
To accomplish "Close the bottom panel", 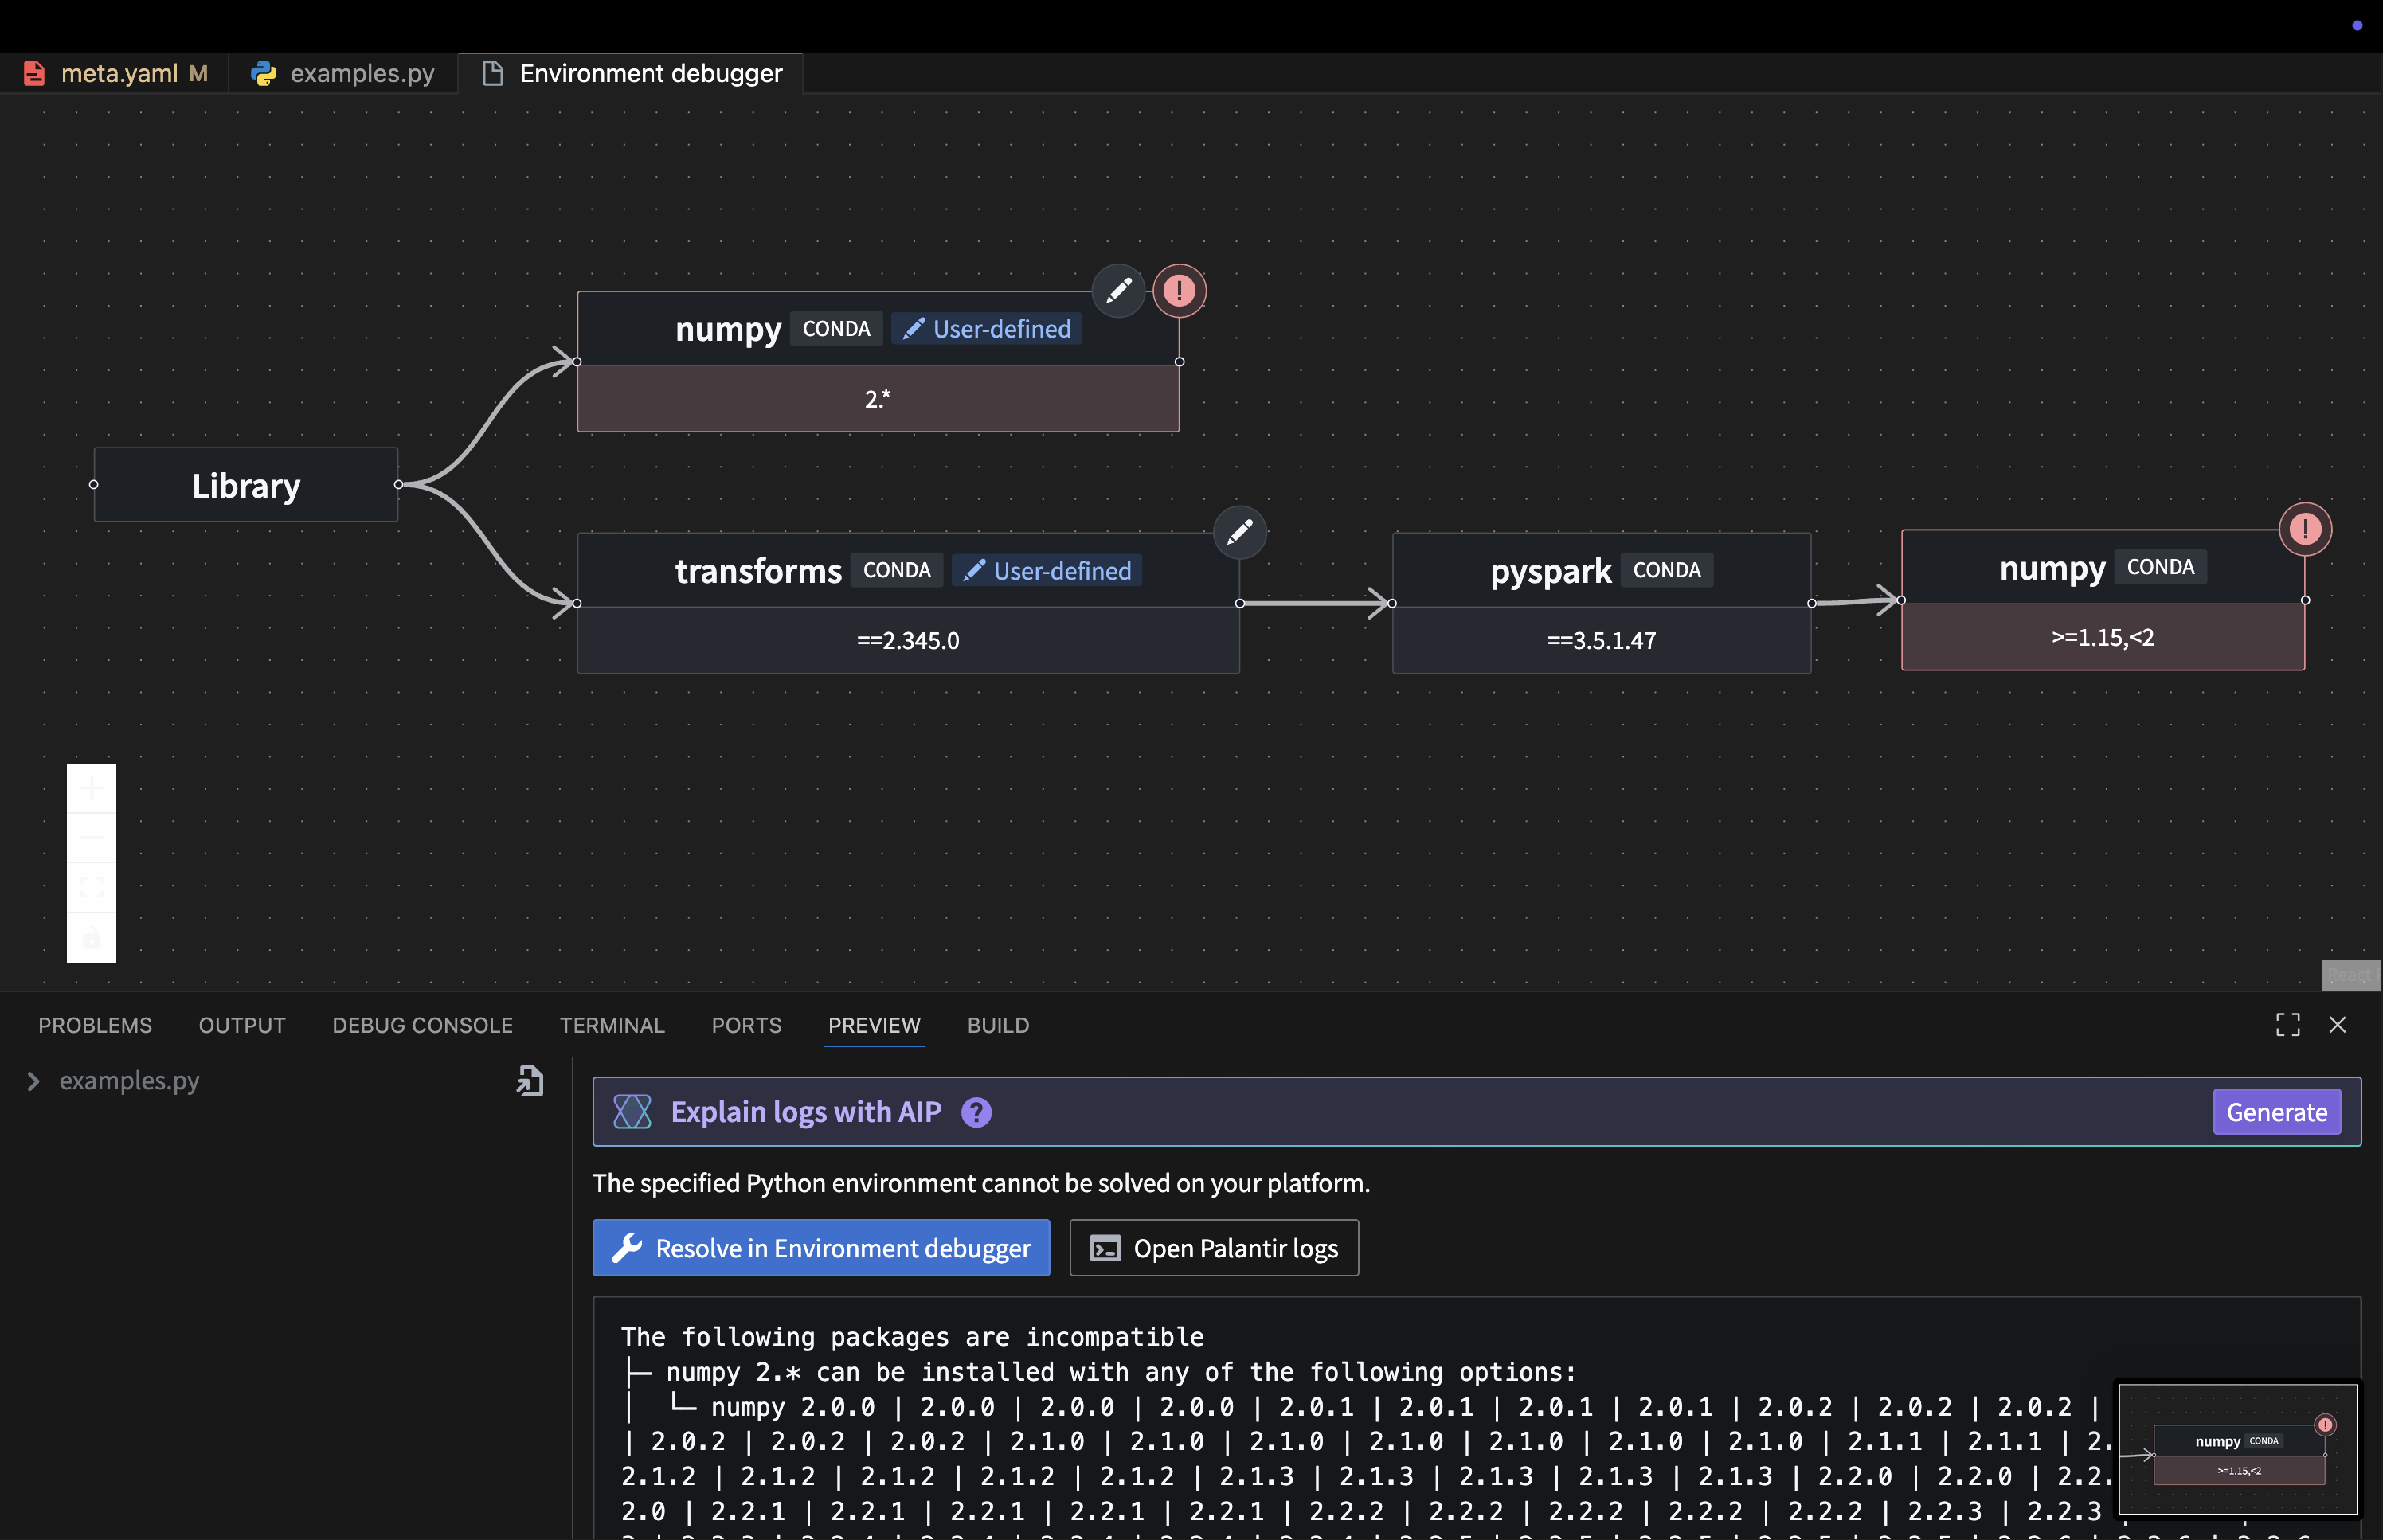I will 2337,1025.
